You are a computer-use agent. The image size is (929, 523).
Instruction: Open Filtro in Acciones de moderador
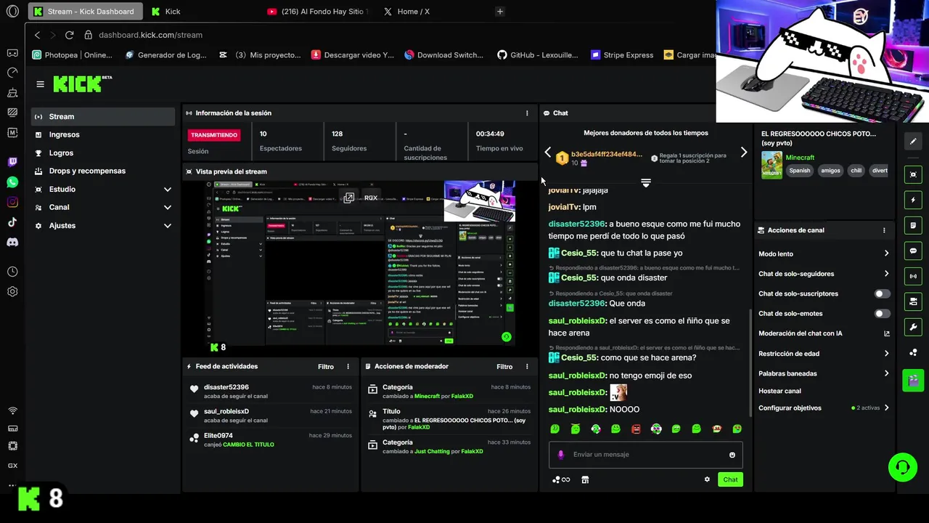coord(504,367)
